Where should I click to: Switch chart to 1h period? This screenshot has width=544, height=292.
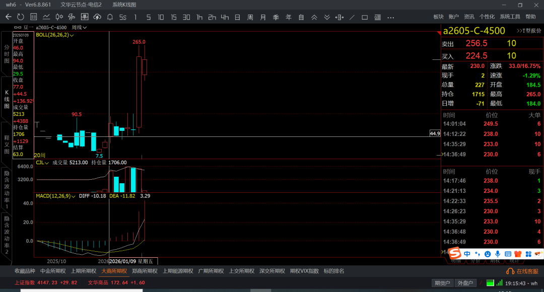tap(199, 17)
